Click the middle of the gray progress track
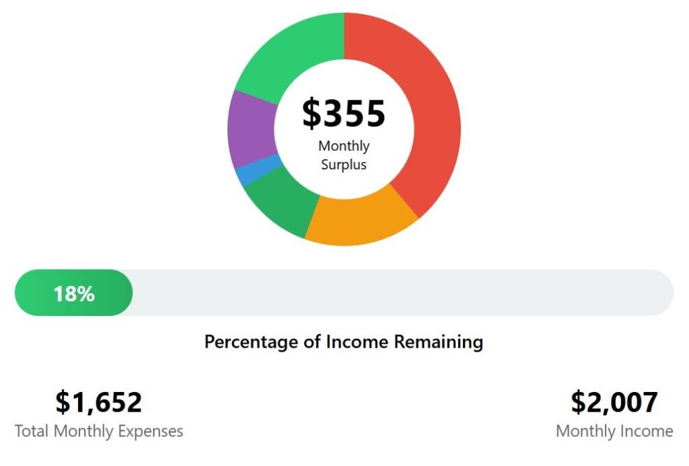 (x=402, y=293)
